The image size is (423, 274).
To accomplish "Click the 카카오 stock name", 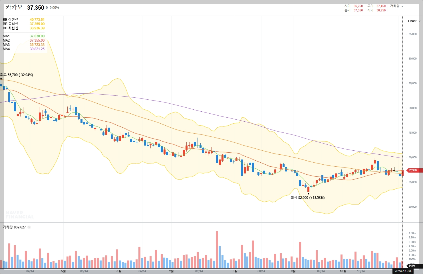I will point(14,7).
